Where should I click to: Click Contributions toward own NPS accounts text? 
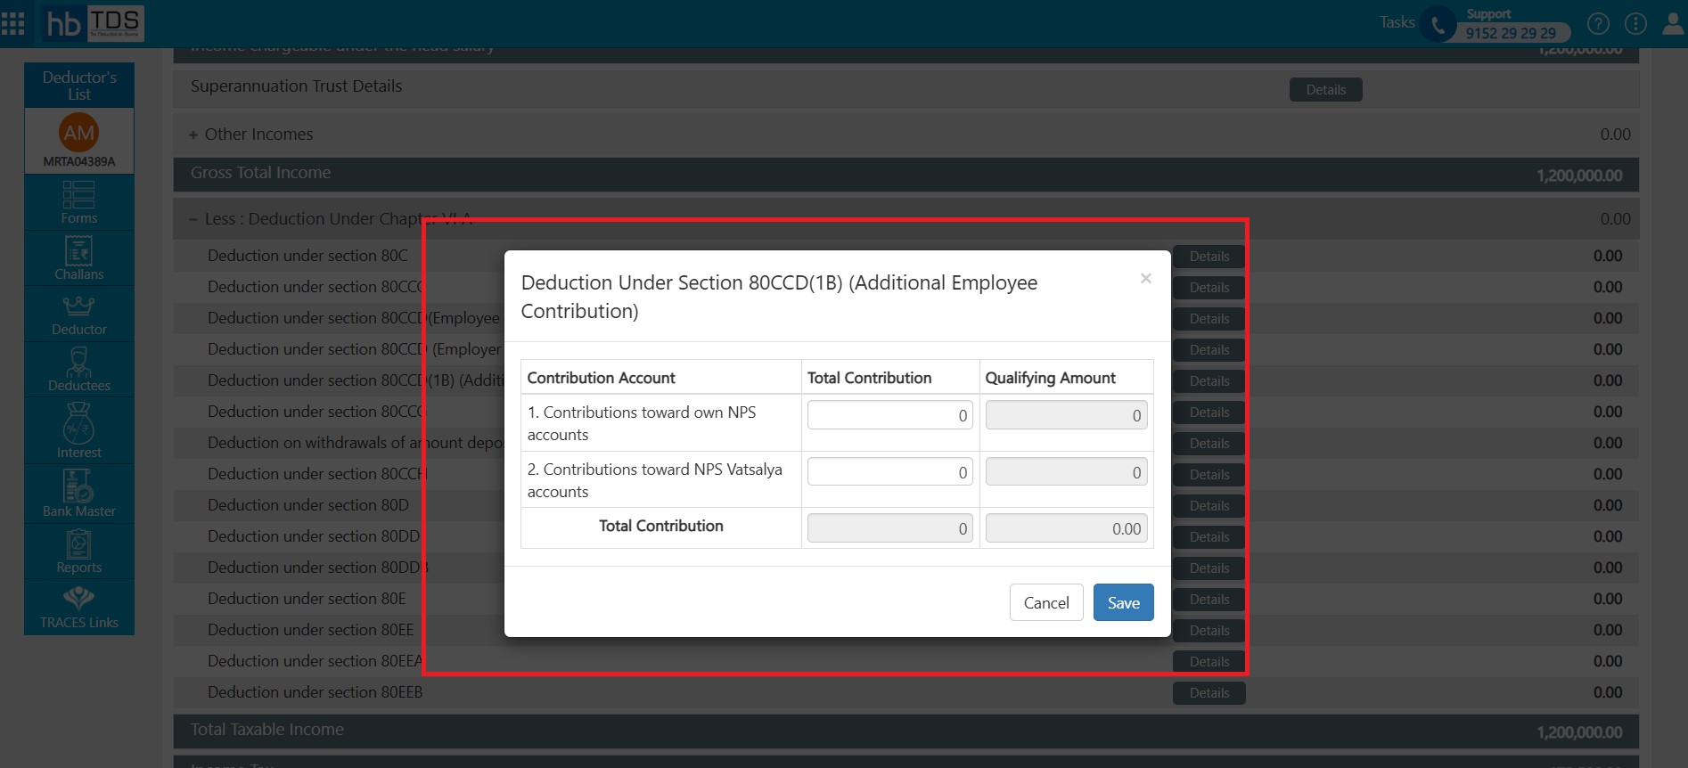coord(642,423)
